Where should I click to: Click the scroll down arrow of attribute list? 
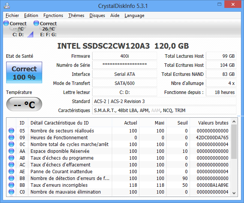[234, 193]
